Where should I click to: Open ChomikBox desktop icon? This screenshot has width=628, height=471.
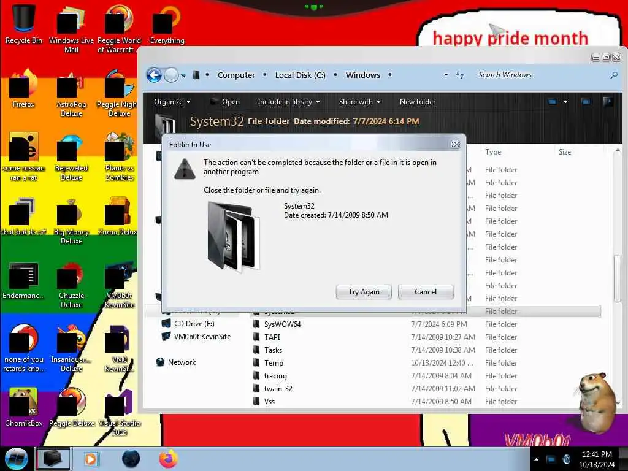point(24,407)
